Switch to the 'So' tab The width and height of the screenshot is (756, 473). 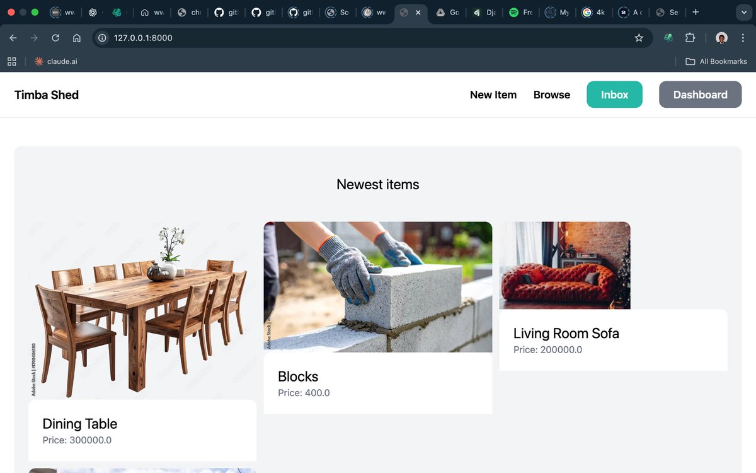[338, 12]
